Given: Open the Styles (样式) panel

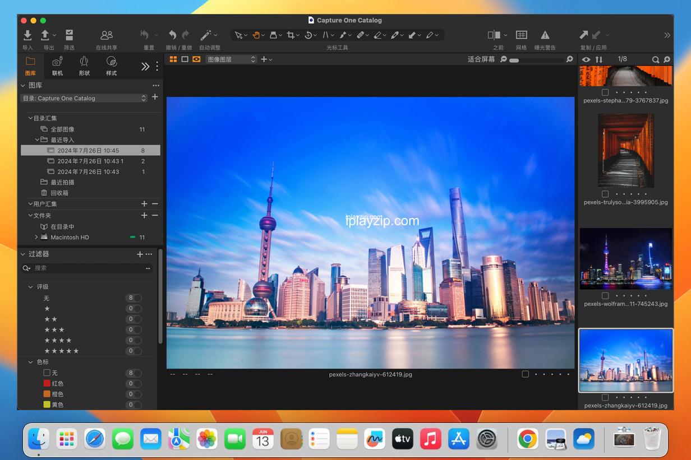Looking at the screenshot, I should point(110,66).
